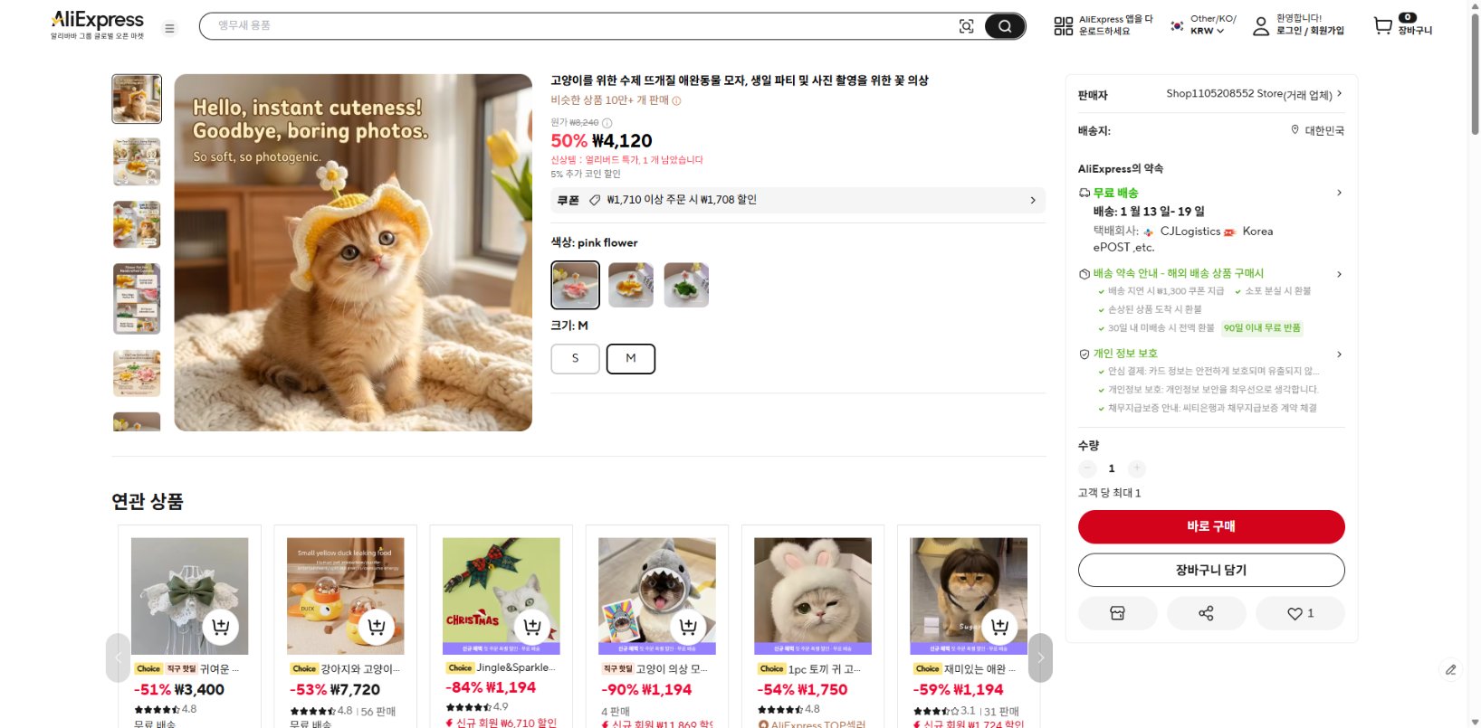Click the 장바구니 담기 add-to-cart button

coord(1210,570)
